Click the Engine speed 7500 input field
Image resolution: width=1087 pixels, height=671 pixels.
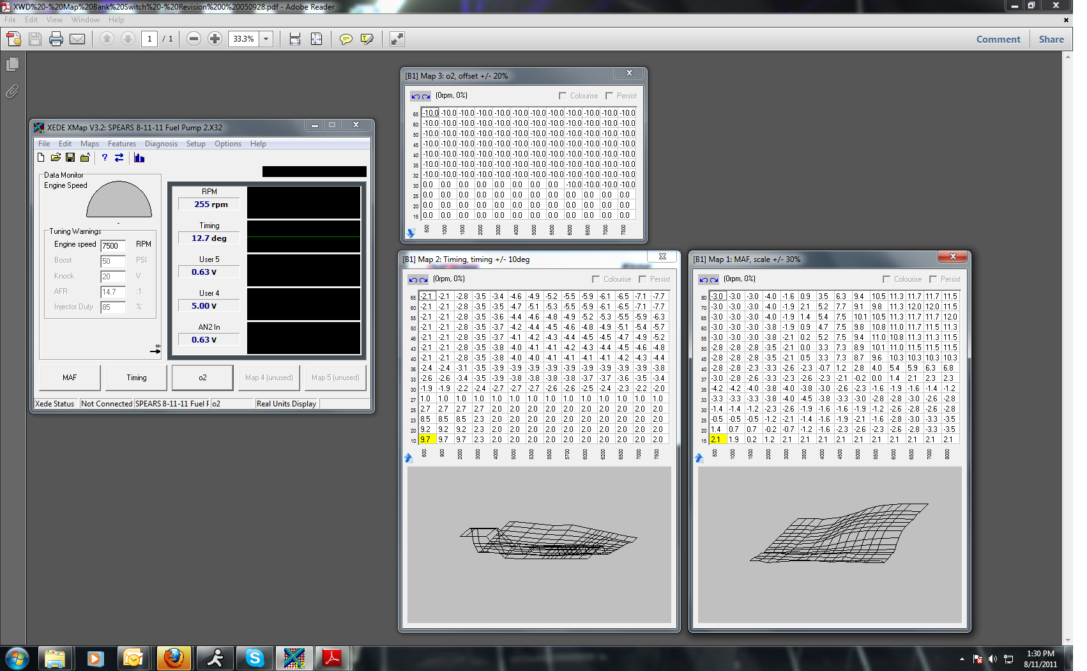[x=112, y=245]
